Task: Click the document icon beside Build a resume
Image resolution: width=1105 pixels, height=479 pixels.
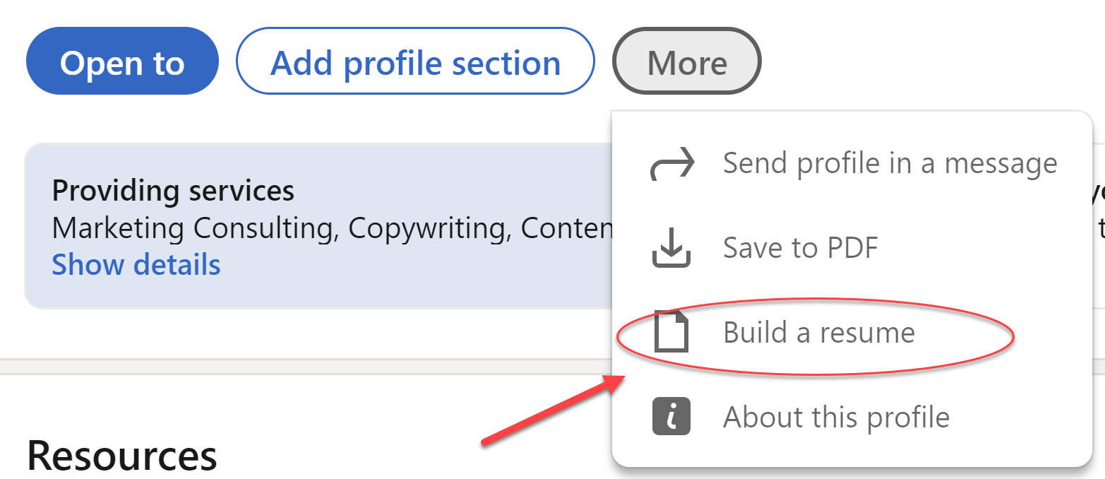Action: pos(671,332)
